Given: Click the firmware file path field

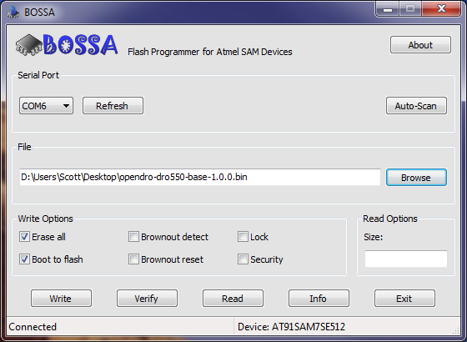Looking at the screenshot, I should click(x=200, y=177).
